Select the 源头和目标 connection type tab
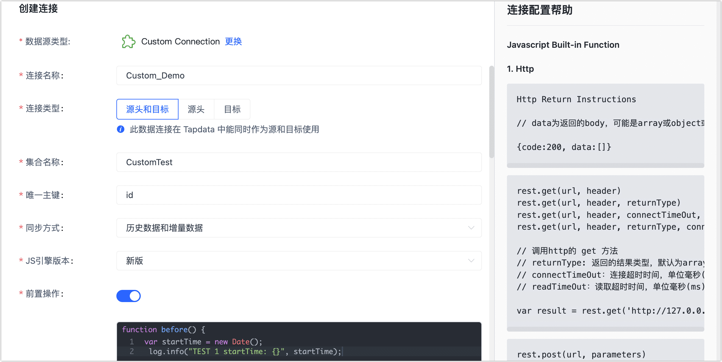722x362 pixels. click(x=147, y=109)
